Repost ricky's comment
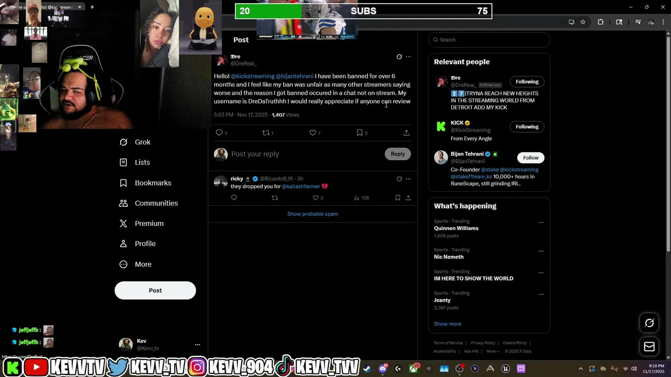 coord(275,198)
